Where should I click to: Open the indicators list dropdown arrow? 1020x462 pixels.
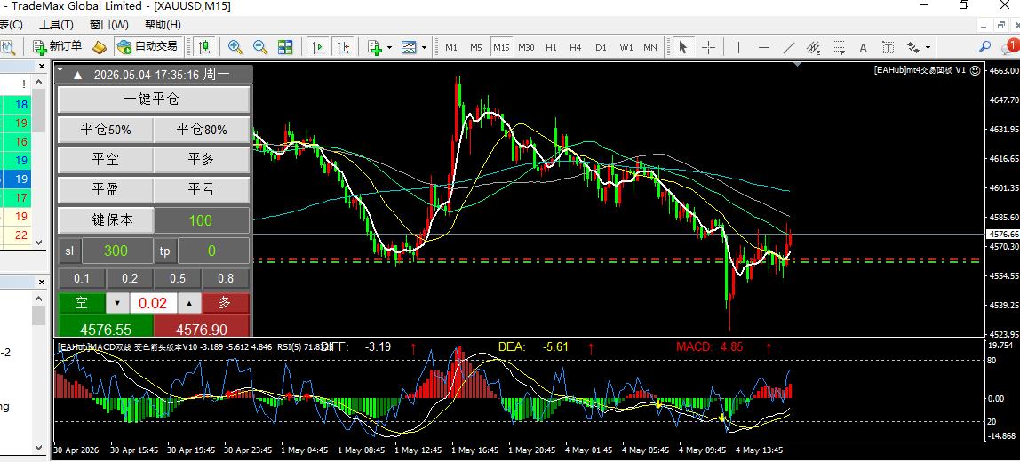click(389, 47)
